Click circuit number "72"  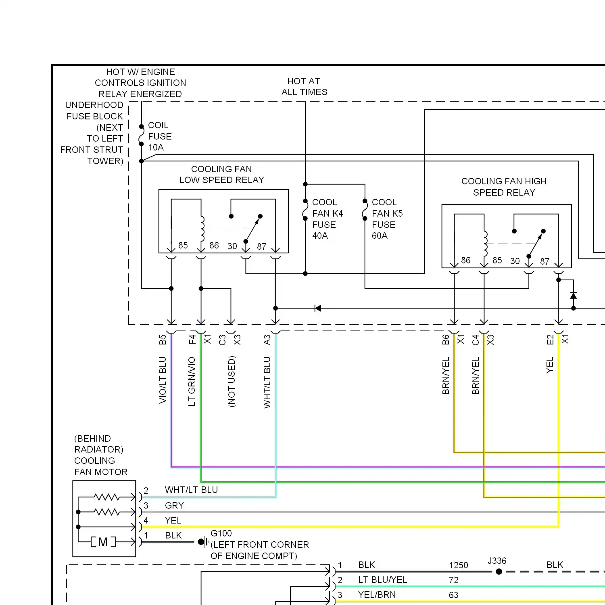pyautogui.click(x=454, y=580)
